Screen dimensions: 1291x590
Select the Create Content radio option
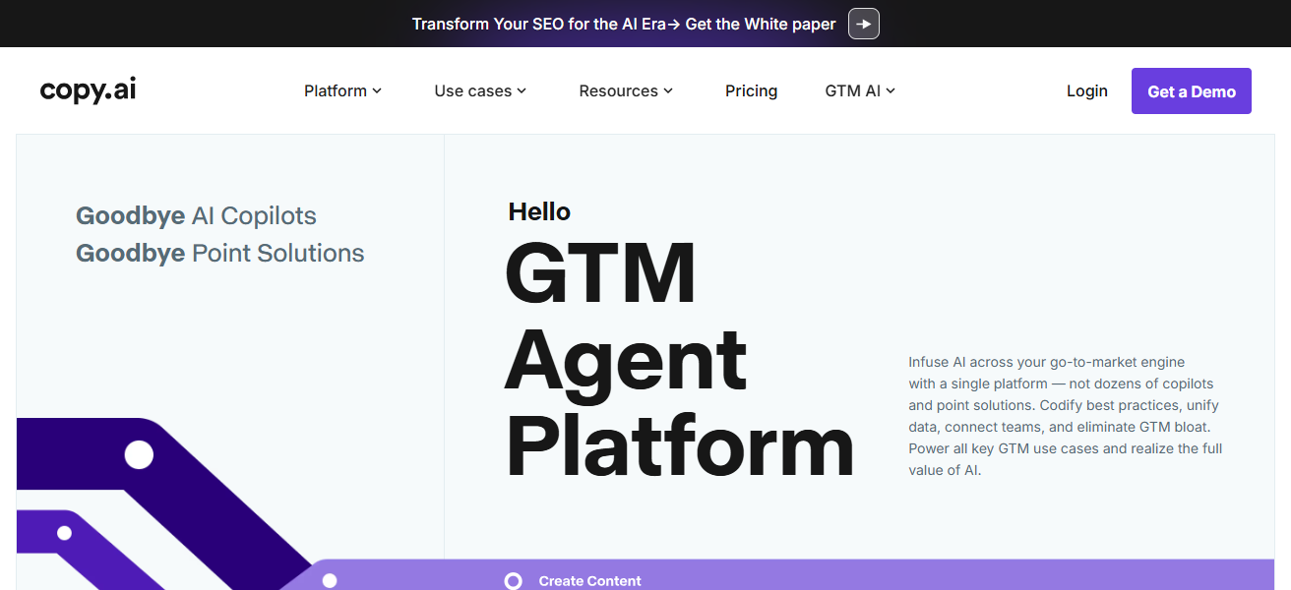(x=513, y=581)
